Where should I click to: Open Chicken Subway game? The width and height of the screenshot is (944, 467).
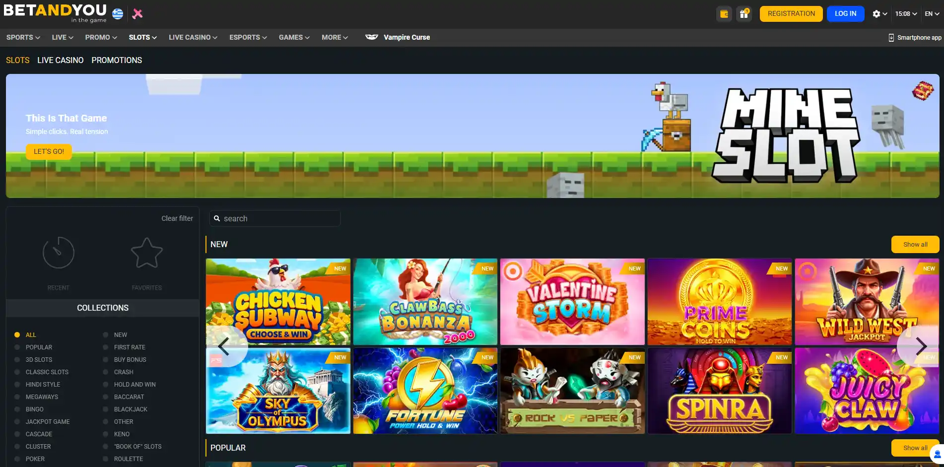tap(278, 302)
